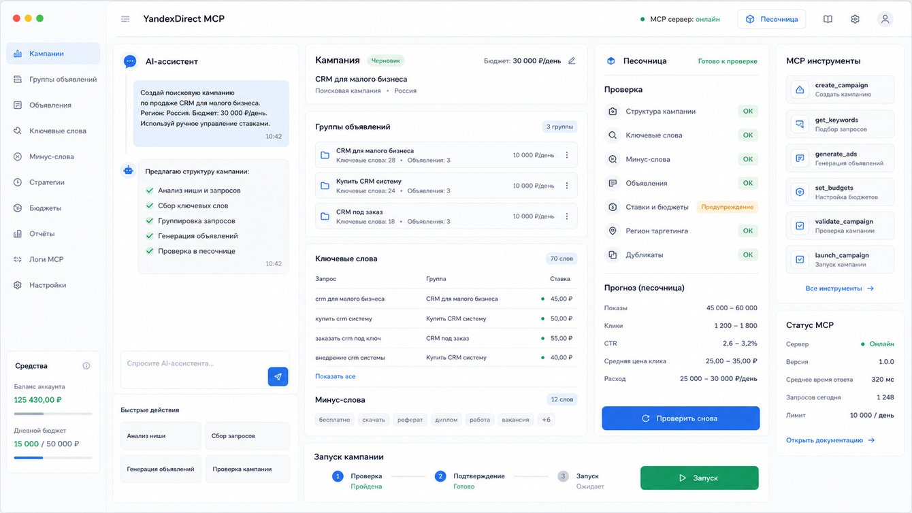Click the вакансия minus-word chip
912x513 pixels.
click(515, 420)
